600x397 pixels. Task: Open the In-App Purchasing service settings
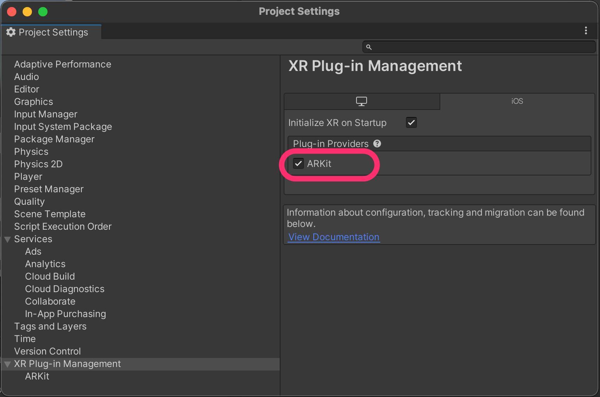[65, 314]
